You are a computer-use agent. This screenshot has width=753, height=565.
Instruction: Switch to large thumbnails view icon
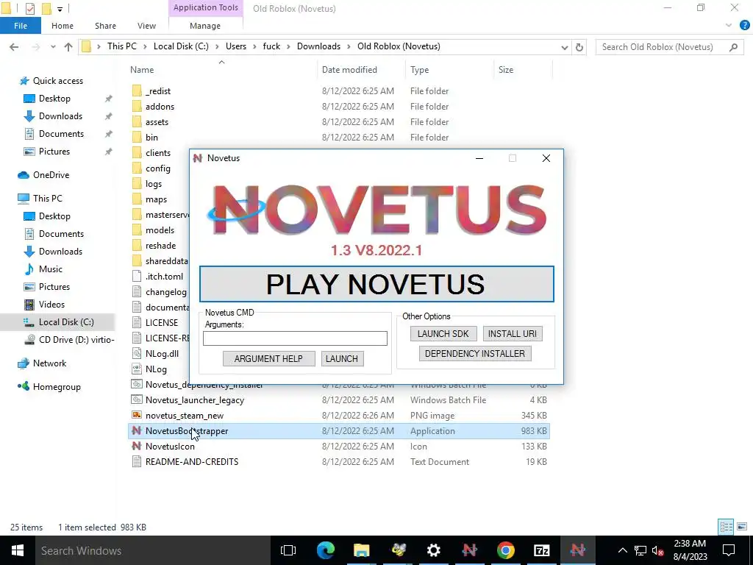742,527
